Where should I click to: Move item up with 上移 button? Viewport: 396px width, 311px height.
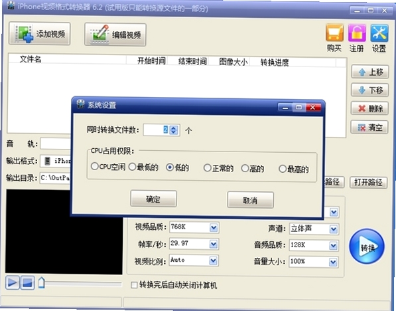pos(369,72)
